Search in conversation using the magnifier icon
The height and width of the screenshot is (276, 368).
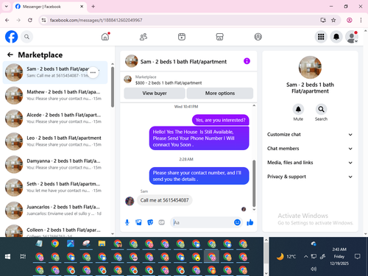coord(321,110)
